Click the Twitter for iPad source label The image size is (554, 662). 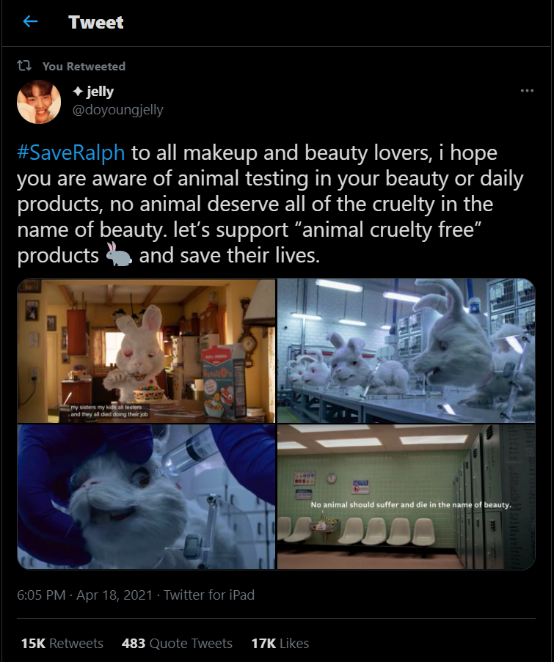209,595
